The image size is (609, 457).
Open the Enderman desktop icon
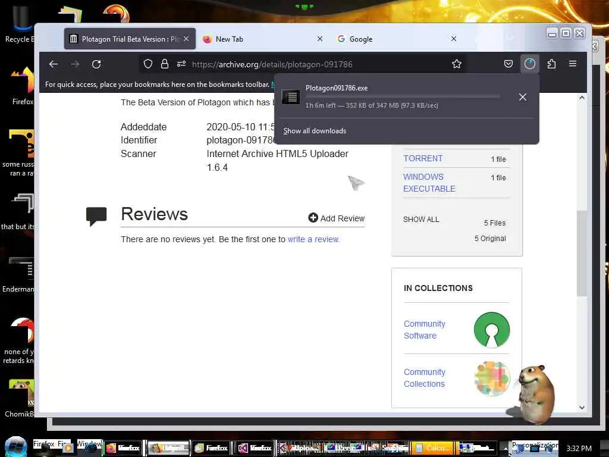pyautogui.click(x=20, y=274)
